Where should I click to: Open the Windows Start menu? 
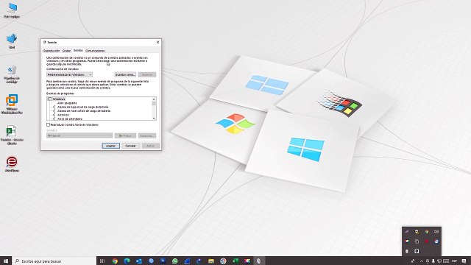tap(6, 261)
